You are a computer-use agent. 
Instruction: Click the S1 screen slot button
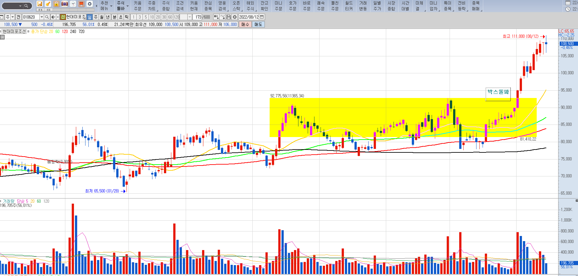40,10
